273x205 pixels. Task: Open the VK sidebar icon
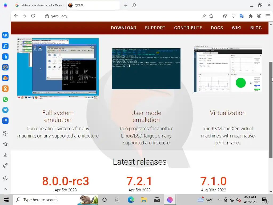[5, 35]
